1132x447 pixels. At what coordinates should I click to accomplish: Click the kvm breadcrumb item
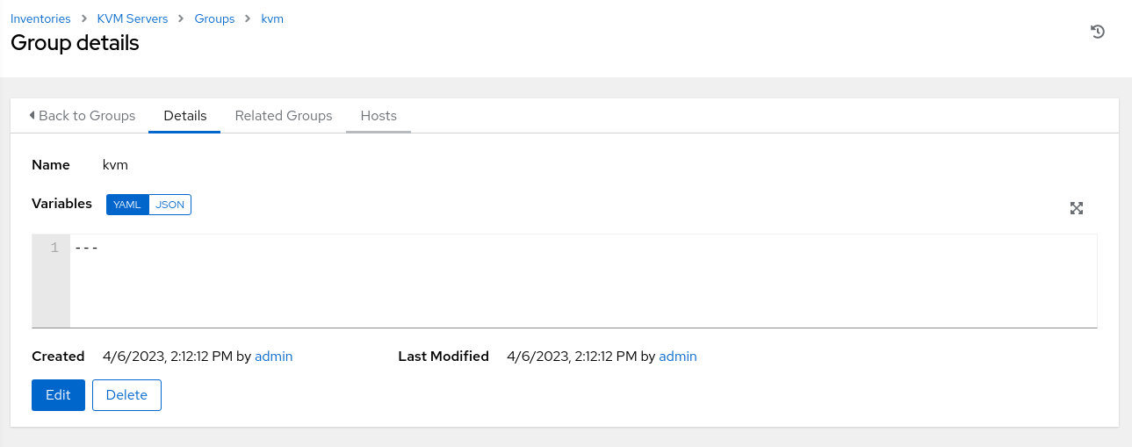click(272, 18)
